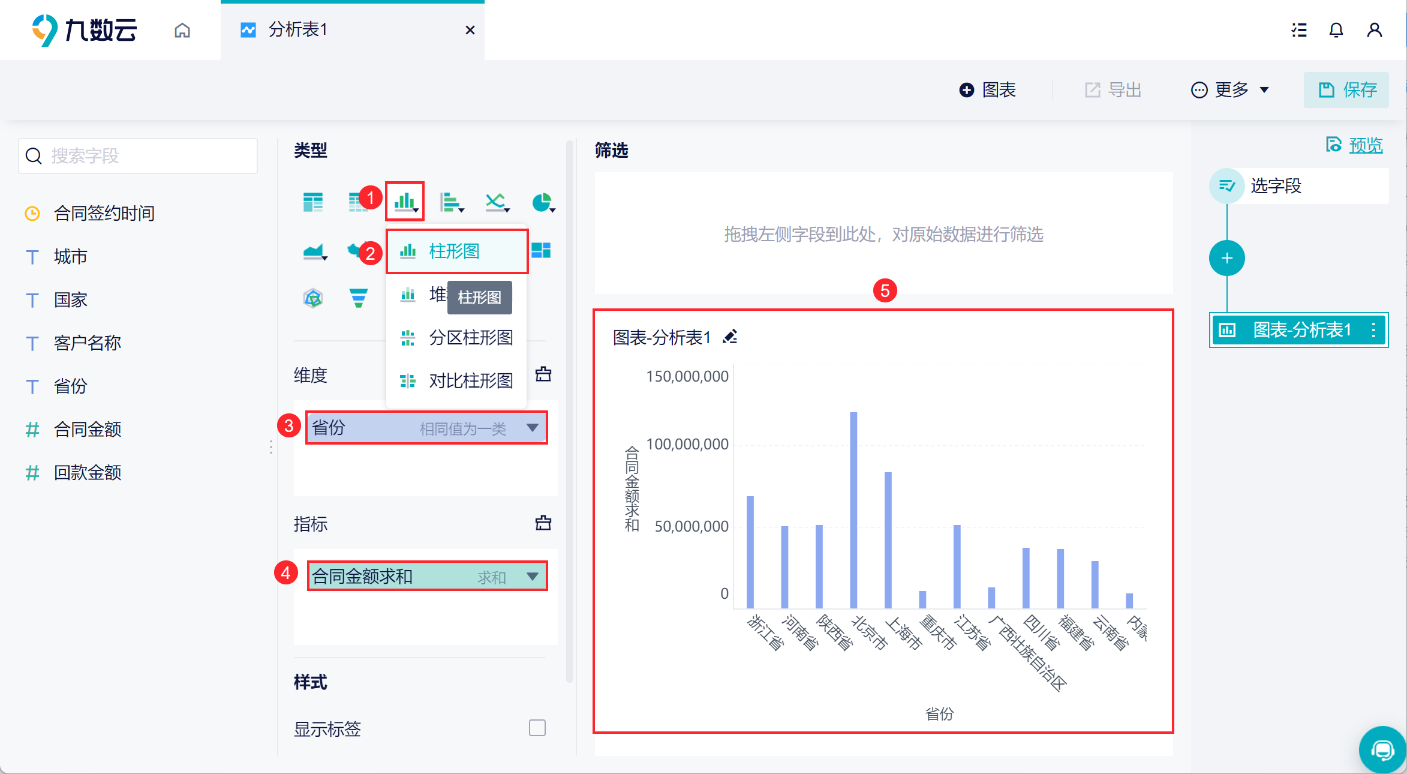This screenshot has width=1407, height=774.
Task: Open 合同金额求和 aggregation dropdown
Action: pos(532,577)
